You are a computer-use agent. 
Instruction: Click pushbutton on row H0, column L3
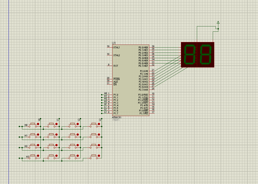click(x=94, y=125)
